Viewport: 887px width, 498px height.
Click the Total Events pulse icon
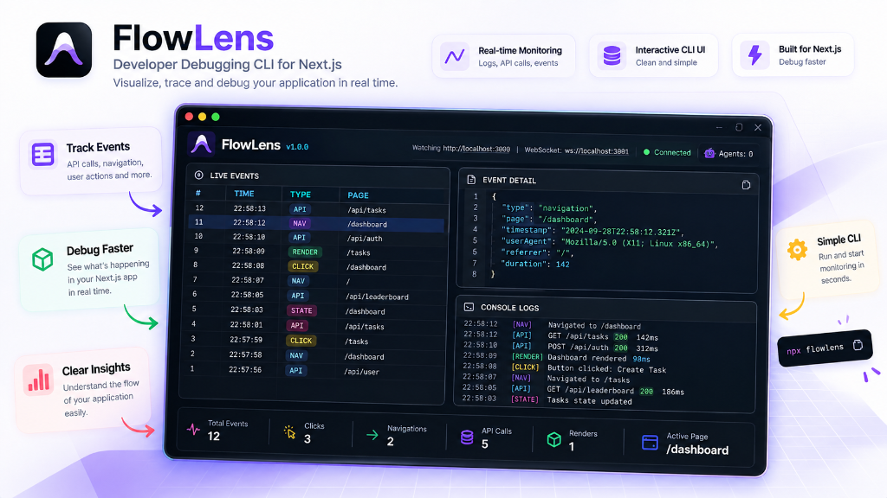[193, 429]
